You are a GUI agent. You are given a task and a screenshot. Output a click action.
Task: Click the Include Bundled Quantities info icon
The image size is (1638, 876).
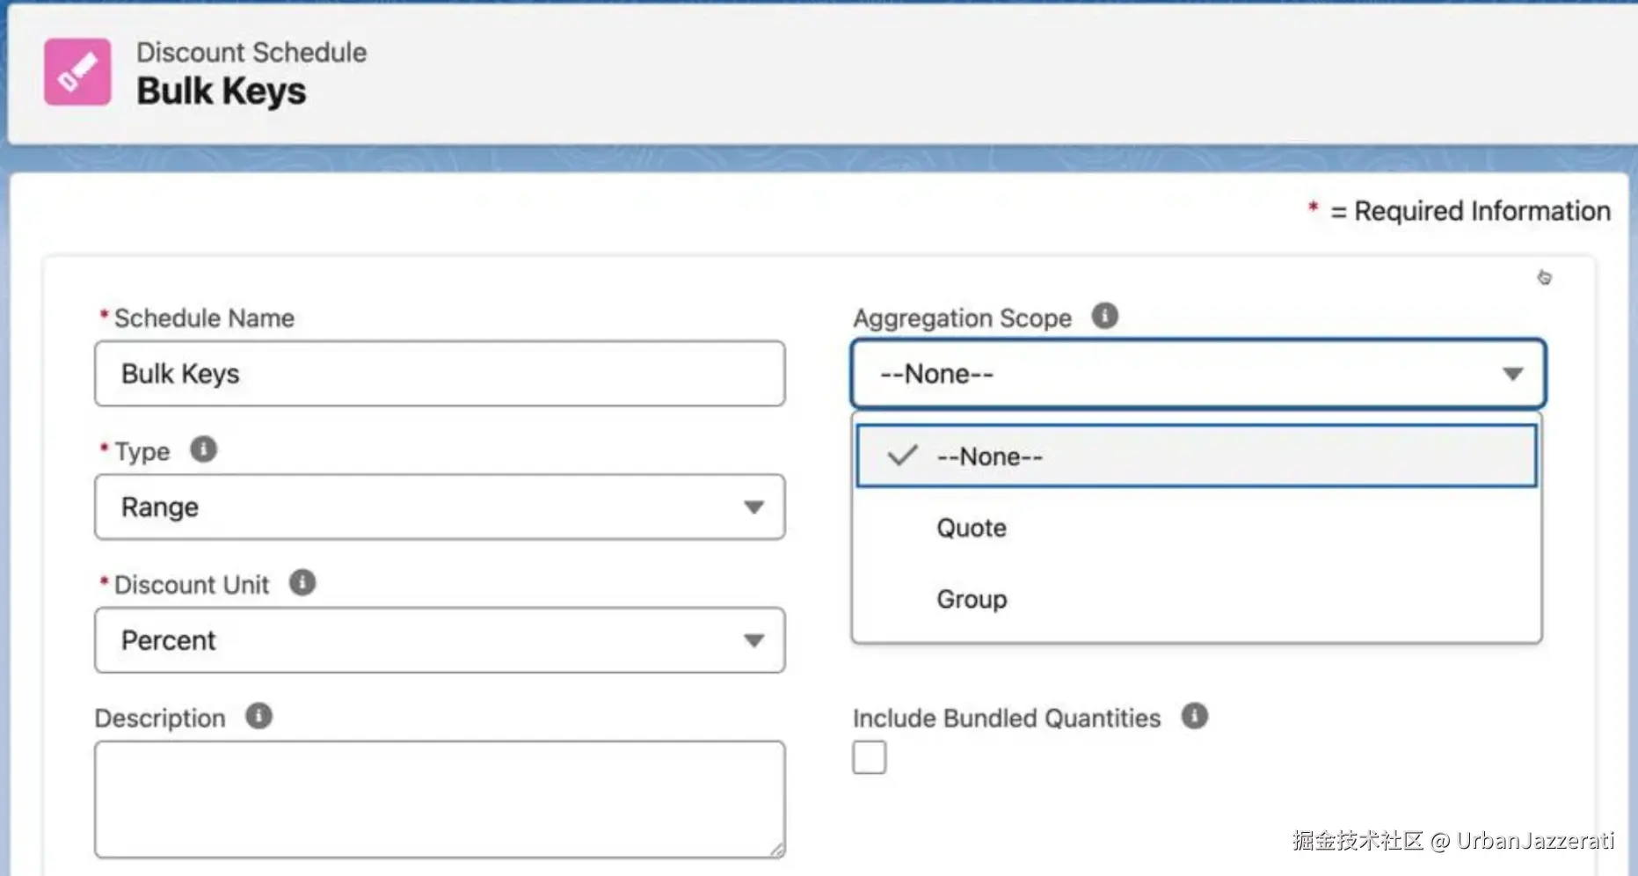(1194, 716)
